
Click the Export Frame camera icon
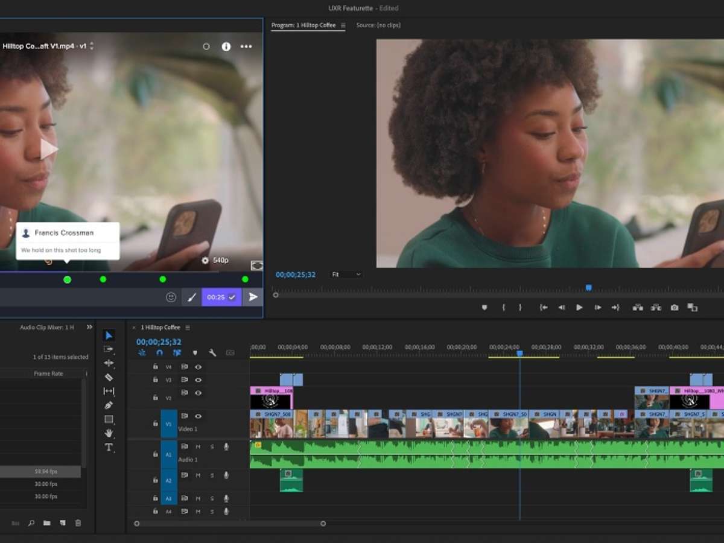coord(674,308)
